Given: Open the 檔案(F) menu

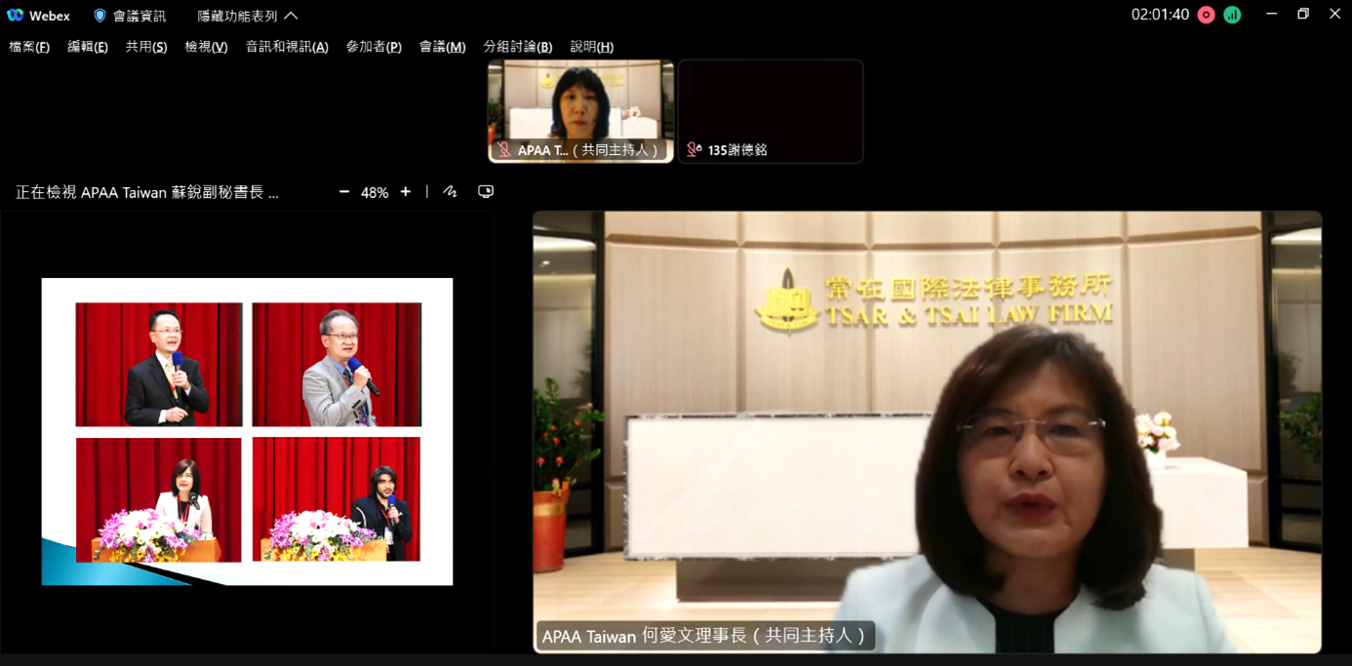Looking at the screenshot, I should (29, 47).
